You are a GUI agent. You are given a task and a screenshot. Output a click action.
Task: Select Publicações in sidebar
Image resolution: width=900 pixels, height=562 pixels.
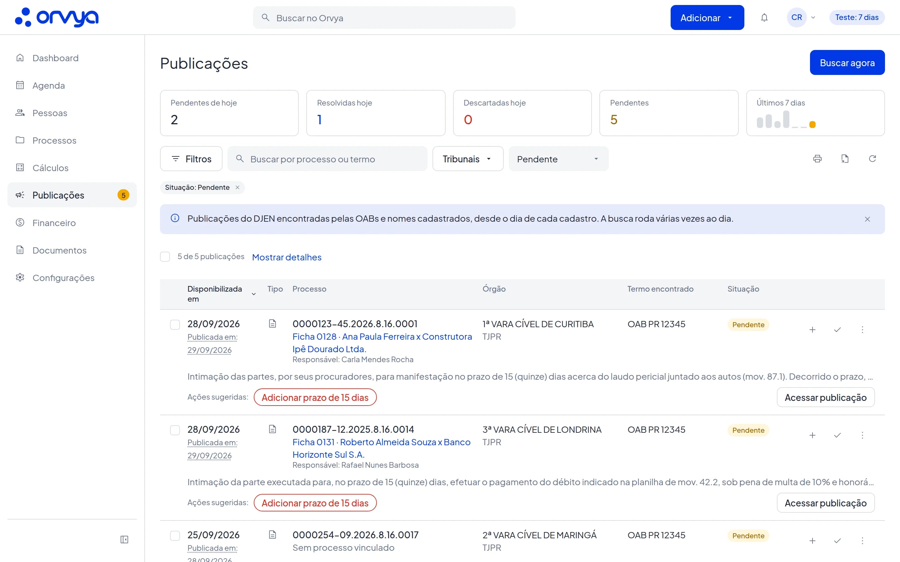tap(72, 195)
